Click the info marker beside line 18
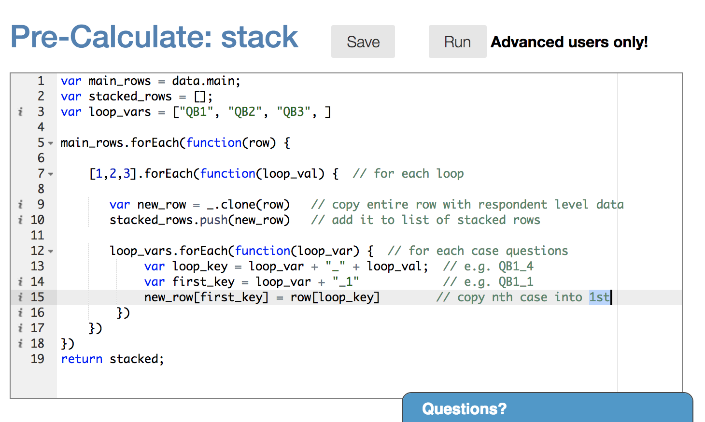The image size is (705, 422). (20, 344)
